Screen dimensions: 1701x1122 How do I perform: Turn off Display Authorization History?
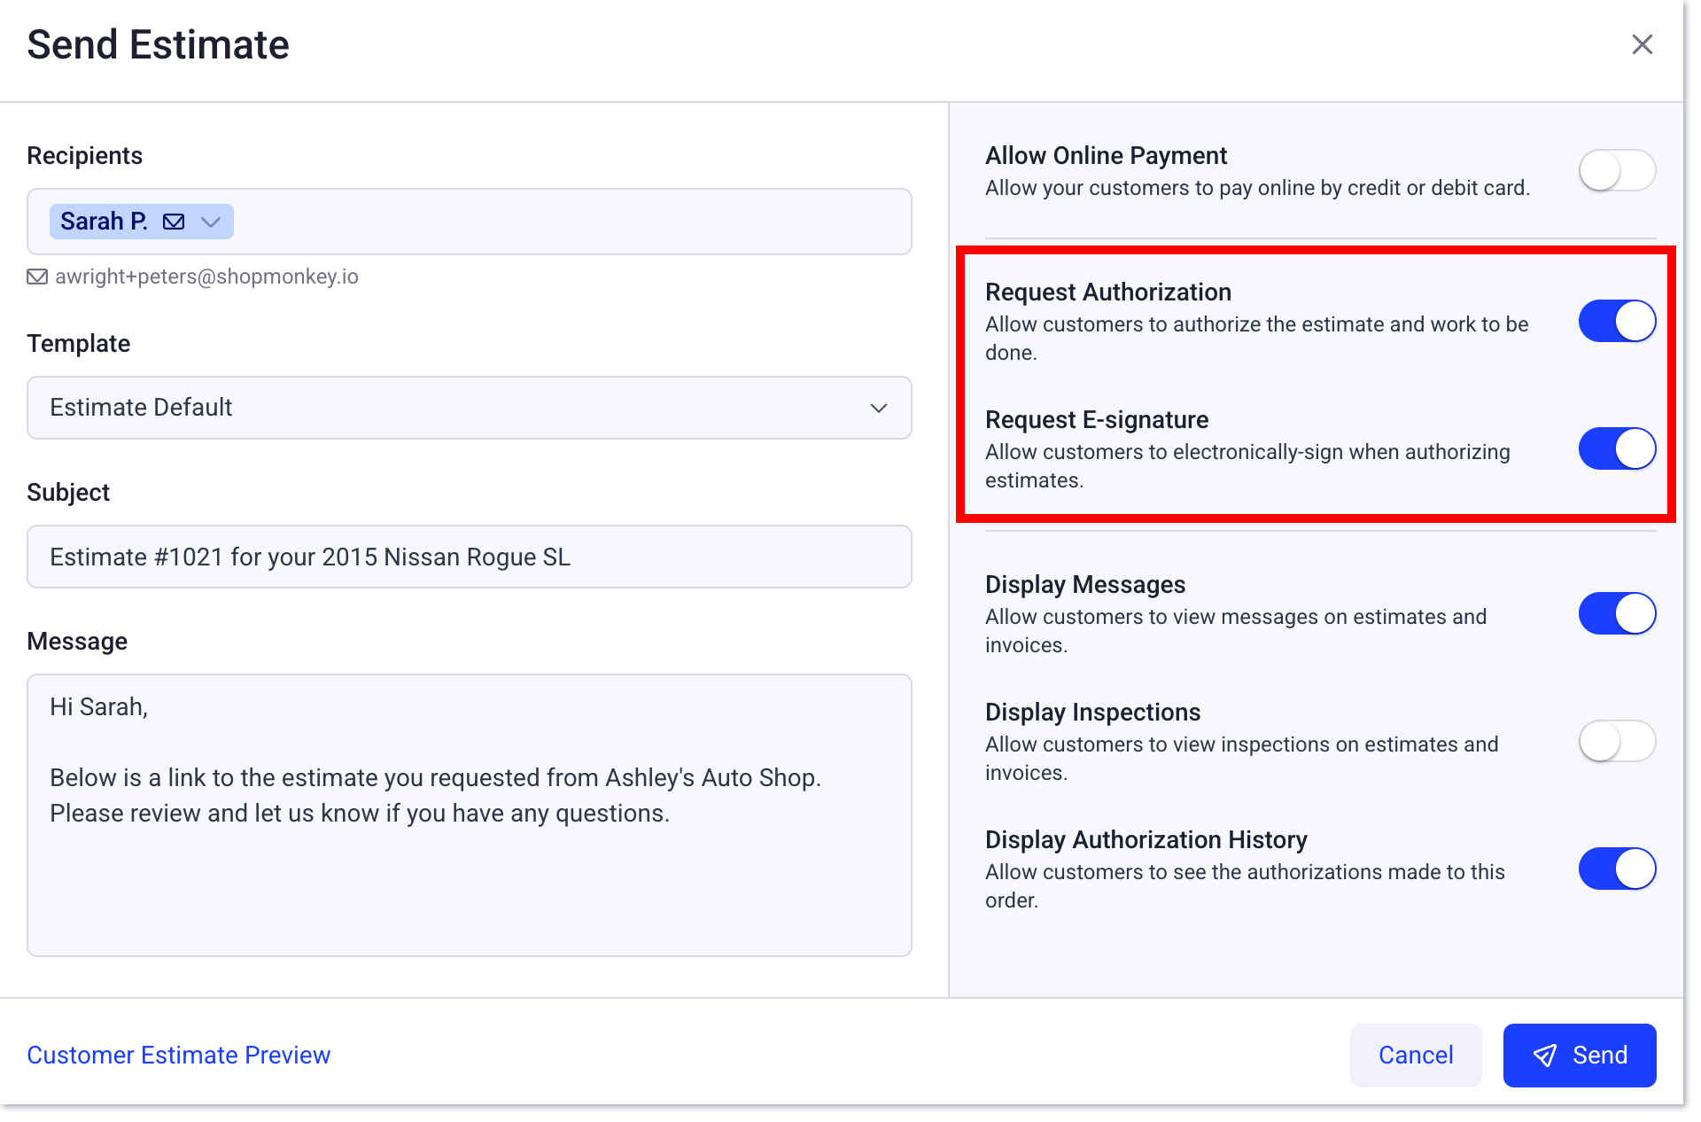tap(1616, 869)
